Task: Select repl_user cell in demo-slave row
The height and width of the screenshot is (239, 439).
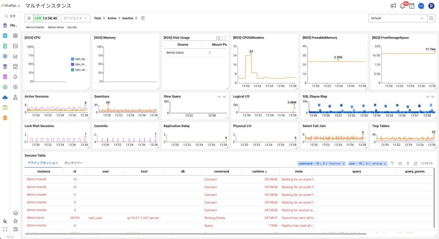Action: pos(95,218)
